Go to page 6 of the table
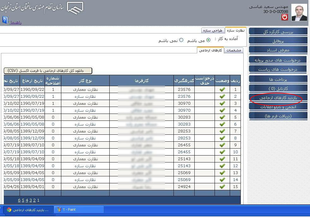 (19, 200)
